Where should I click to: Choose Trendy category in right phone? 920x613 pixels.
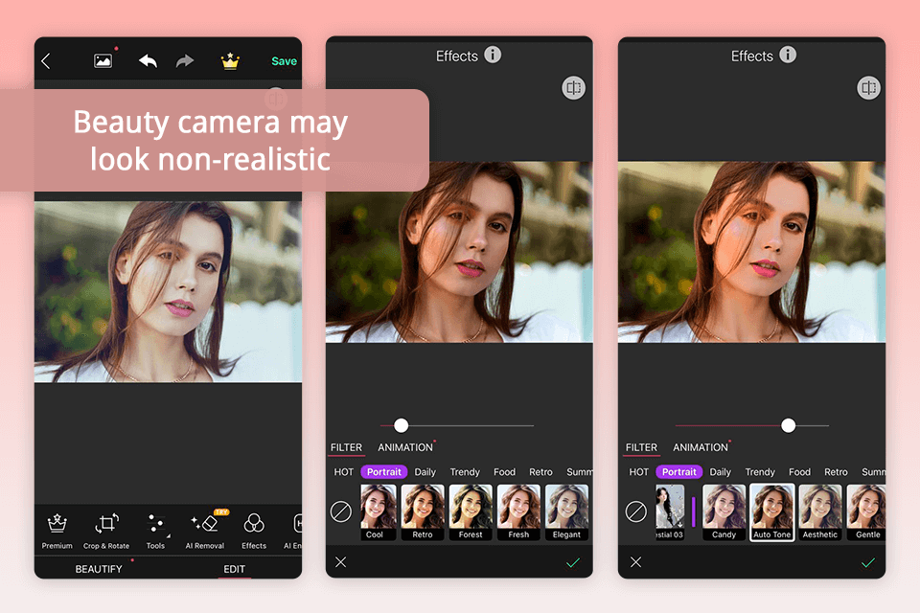click(760, 471)
